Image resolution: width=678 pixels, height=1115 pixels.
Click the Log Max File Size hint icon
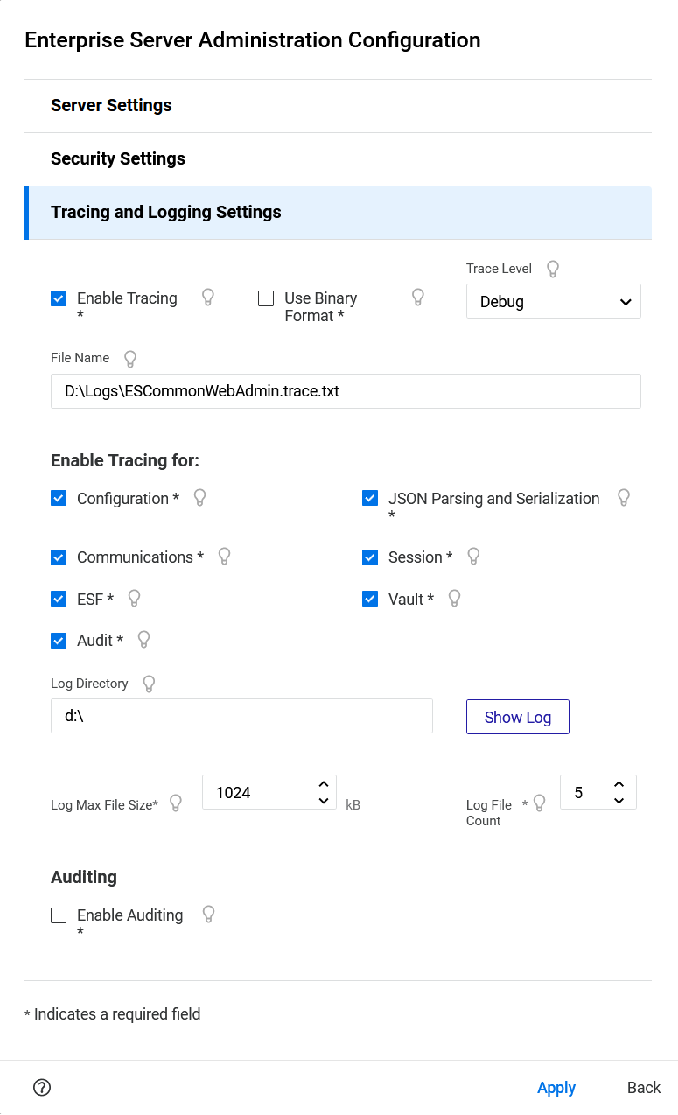coord(175,801)
